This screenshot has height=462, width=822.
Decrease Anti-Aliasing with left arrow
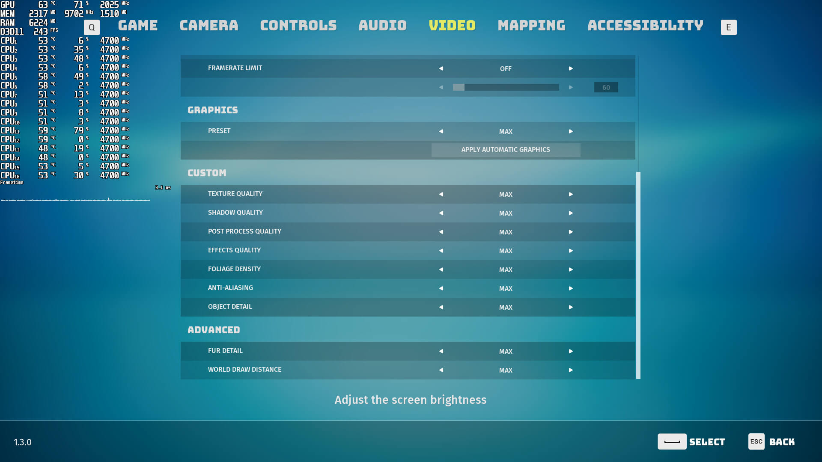441,288
